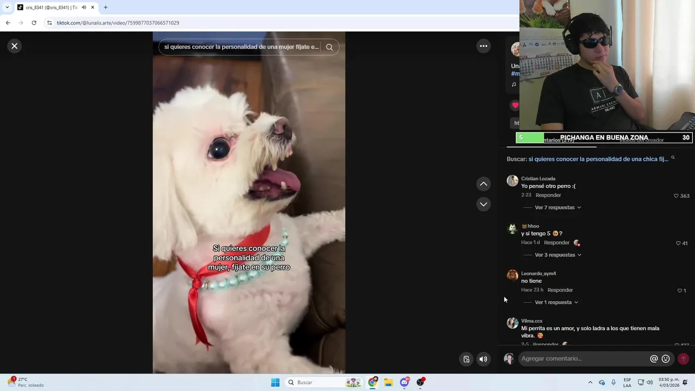Open ESP LAA language switcher

627,382
